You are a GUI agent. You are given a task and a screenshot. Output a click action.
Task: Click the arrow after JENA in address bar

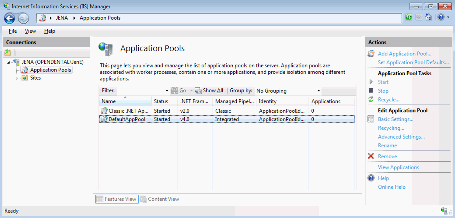coord(74,18)
